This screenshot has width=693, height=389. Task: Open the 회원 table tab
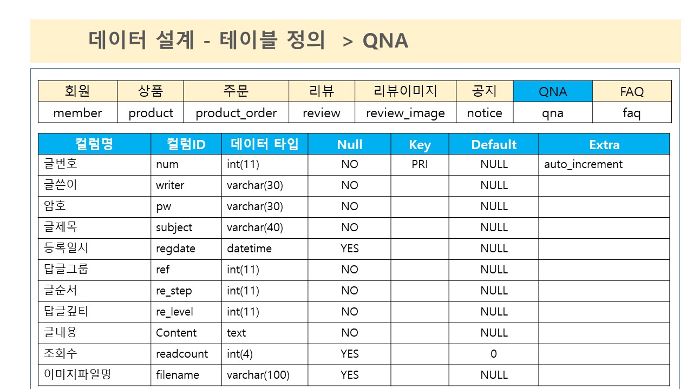click(x=77, y=91)
